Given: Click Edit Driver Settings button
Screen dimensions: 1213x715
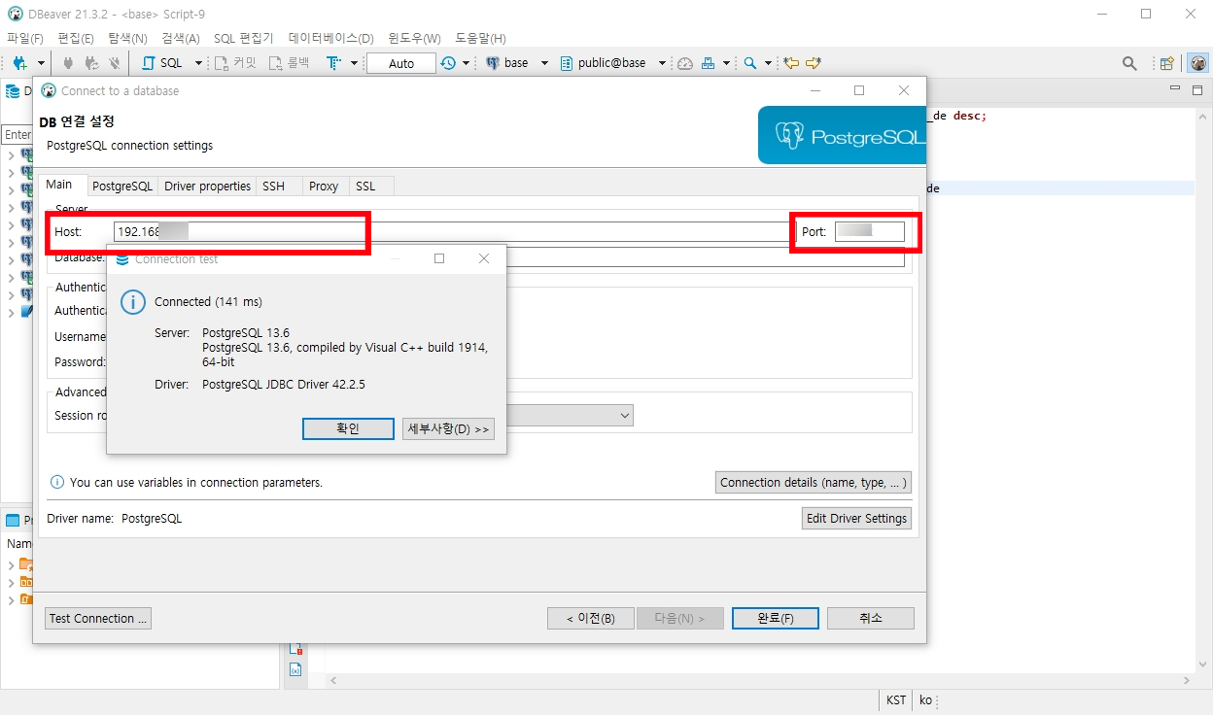Looking at the screenshot, I should pos(856,518).
